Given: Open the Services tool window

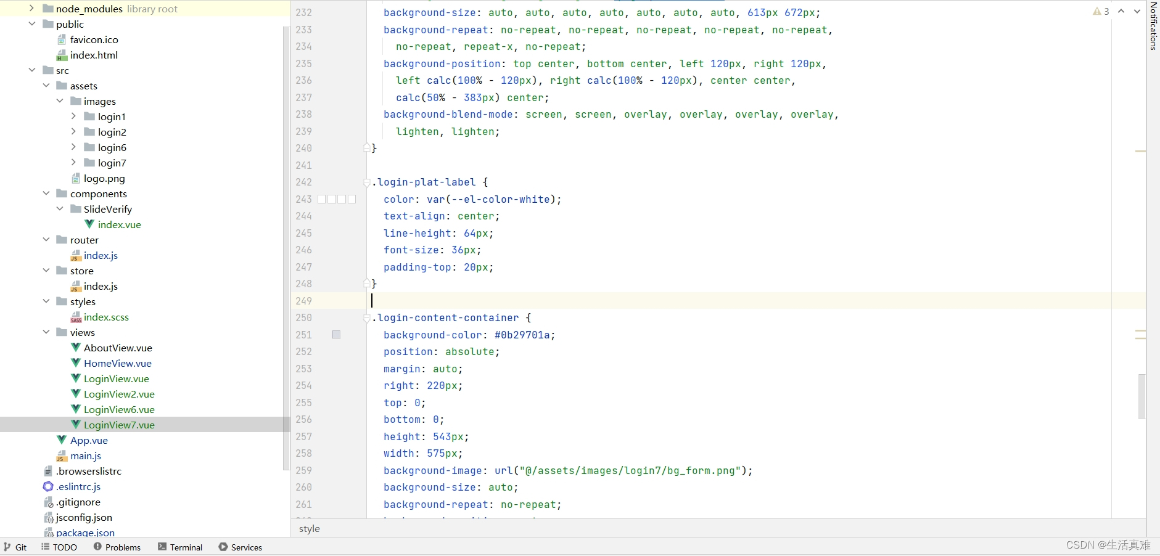Looking at the screenshot, I should [241, 547].
